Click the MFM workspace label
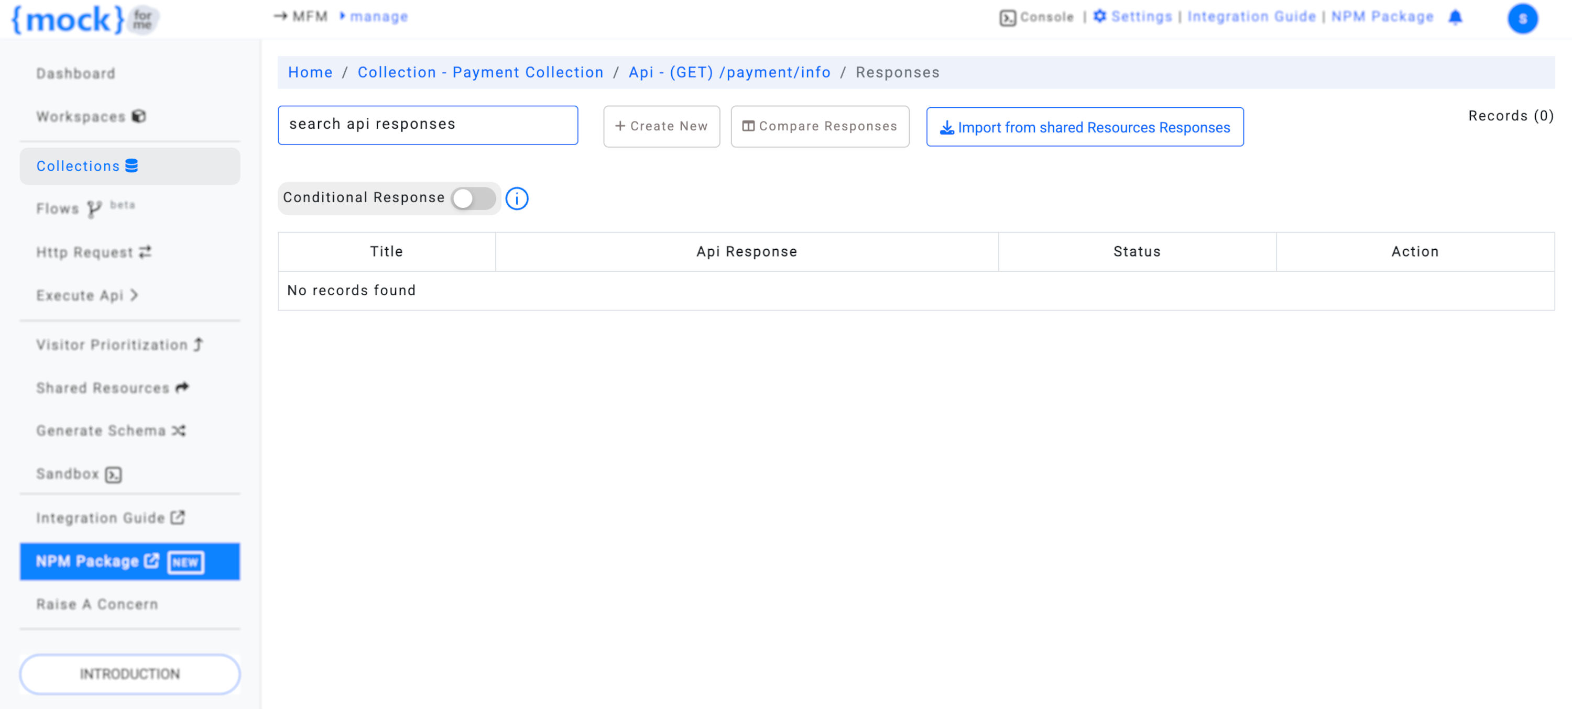1572x709 pixels. pyautogui.click(x=310, y=16)
